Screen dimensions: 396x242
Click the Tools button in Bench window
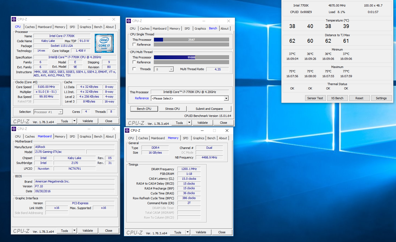pyautogui.click(x=179, y=123)
